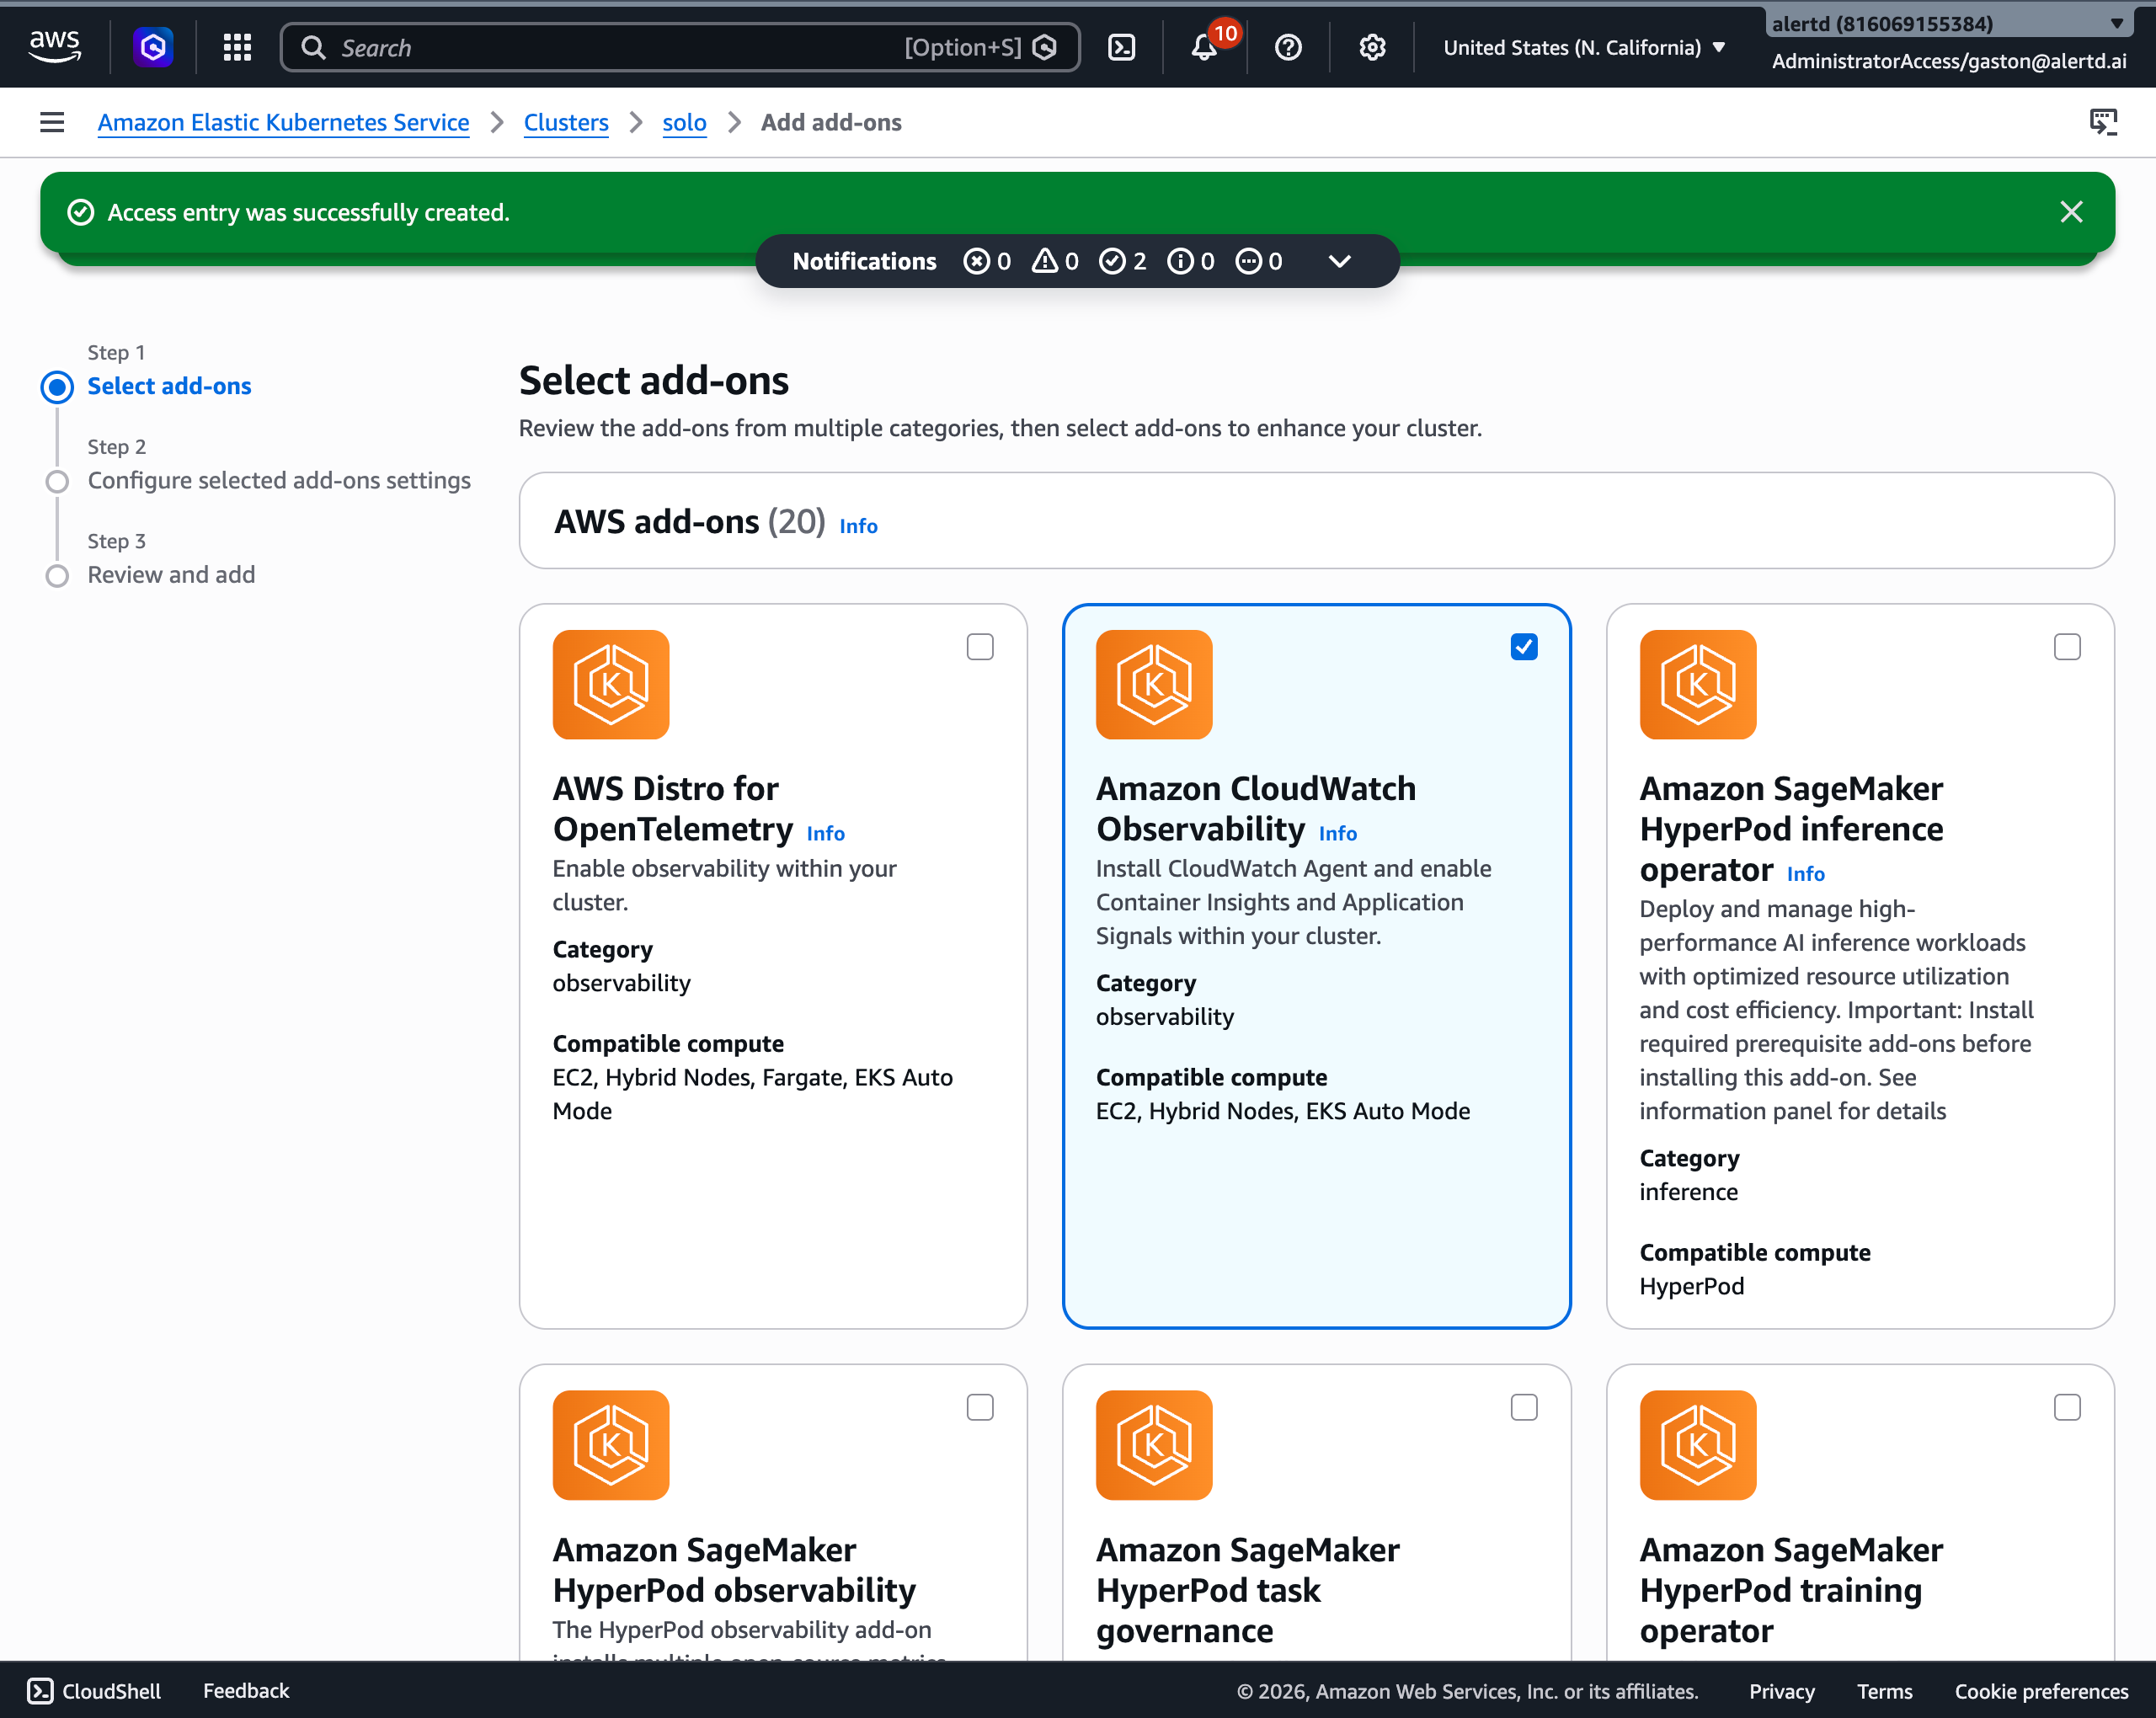Click into the console Search field
The width and height of the screenshot is (2156, 1718).
coord(680,47)
